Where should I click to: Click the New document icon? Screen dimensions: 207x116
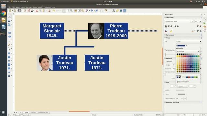click(10, 11)
